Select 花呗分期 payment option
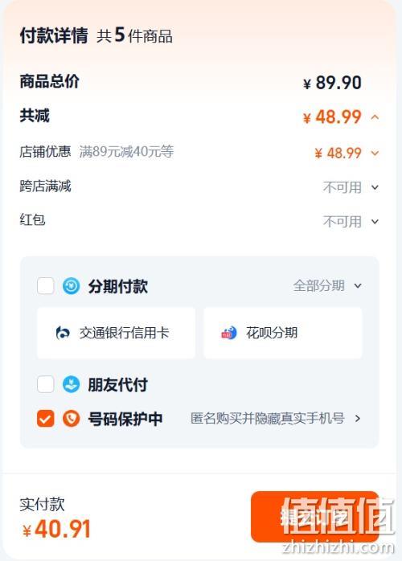 [x=283, y=333]
